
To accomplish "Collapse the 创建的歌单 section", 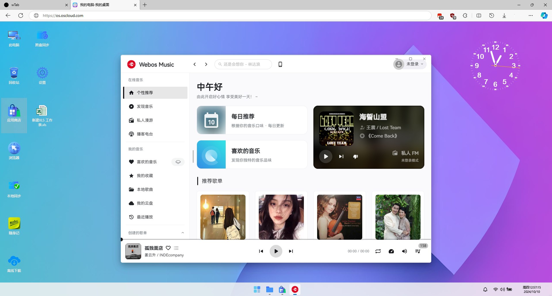I will 183,233.
